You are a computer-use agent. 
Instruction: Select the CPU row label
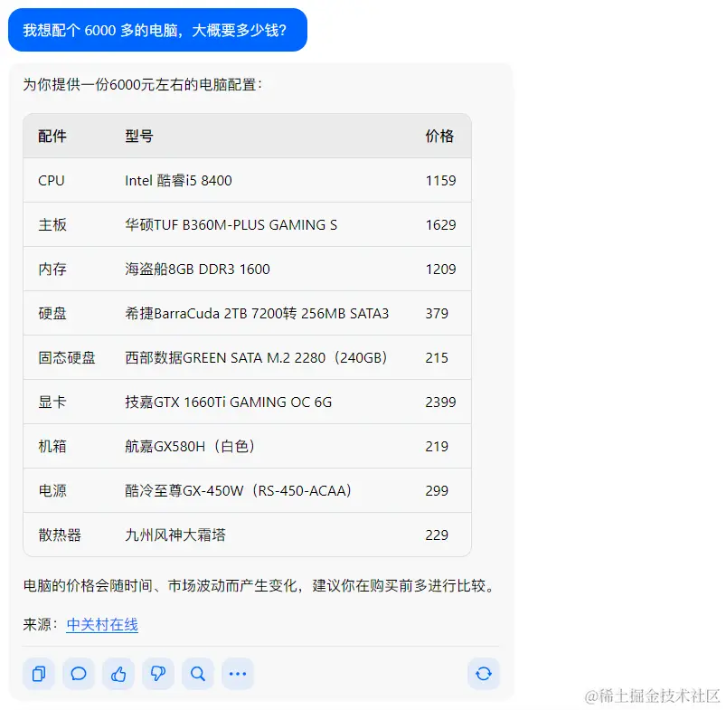coord(52,181)
